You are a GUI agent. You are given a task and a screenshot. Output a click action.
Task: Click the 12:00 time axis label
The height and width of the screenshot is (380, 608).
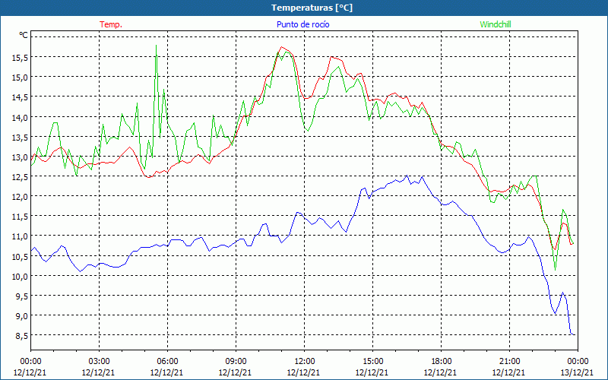tap(305, 362)
